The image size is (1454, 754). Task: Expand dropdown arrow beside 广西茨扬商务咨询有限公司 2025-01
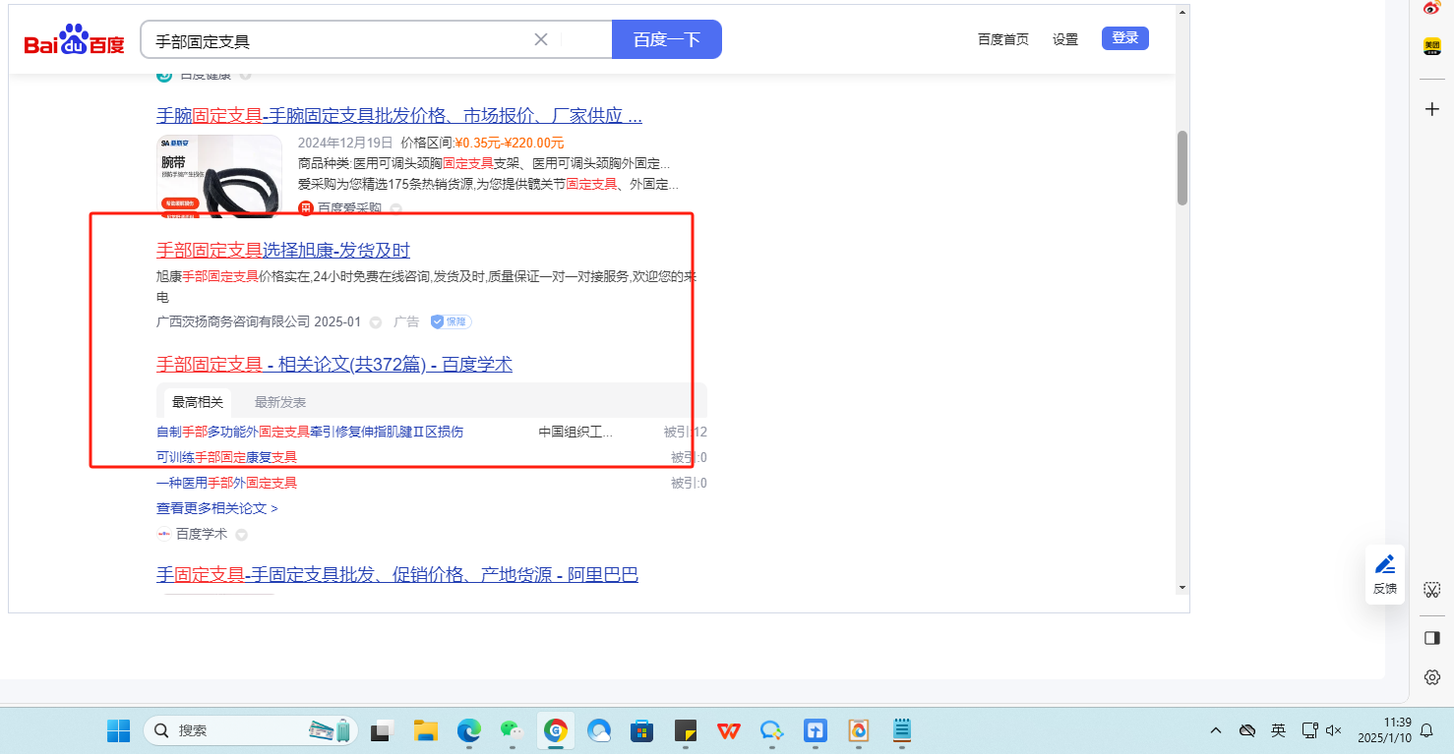tap(376, 322)
